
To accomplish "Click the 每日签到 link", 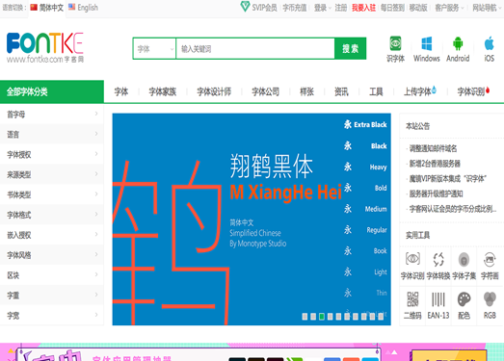I will 392,8.
